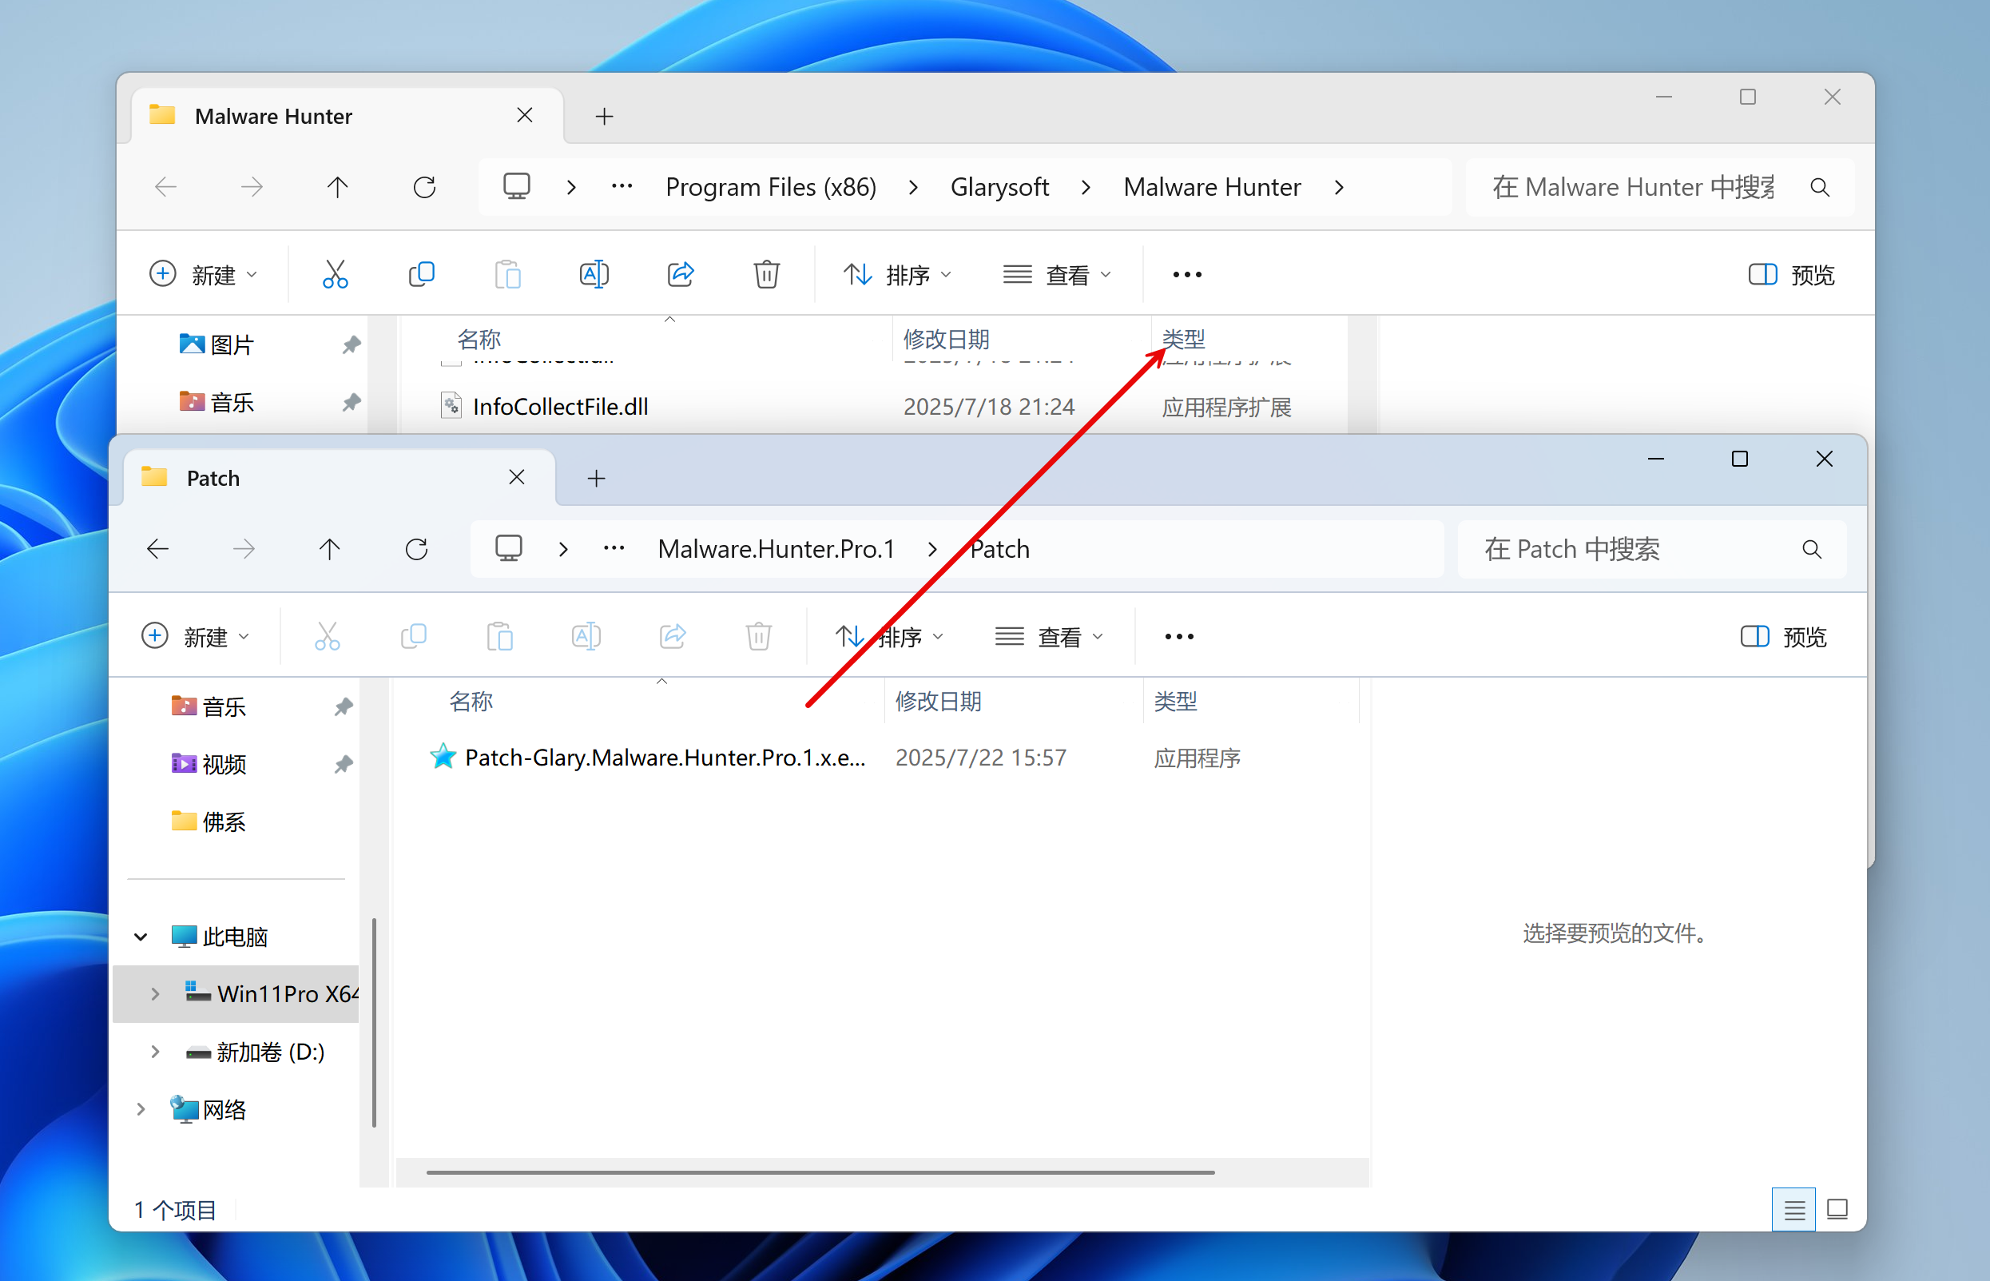Click Delete trash icon in Malware Hunter toolbar
This screenshot has height=1281, width=1990.
[x=766, y=275]
